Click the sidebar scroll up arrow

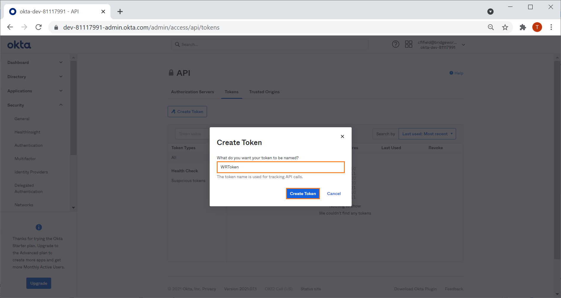(73, 57)
